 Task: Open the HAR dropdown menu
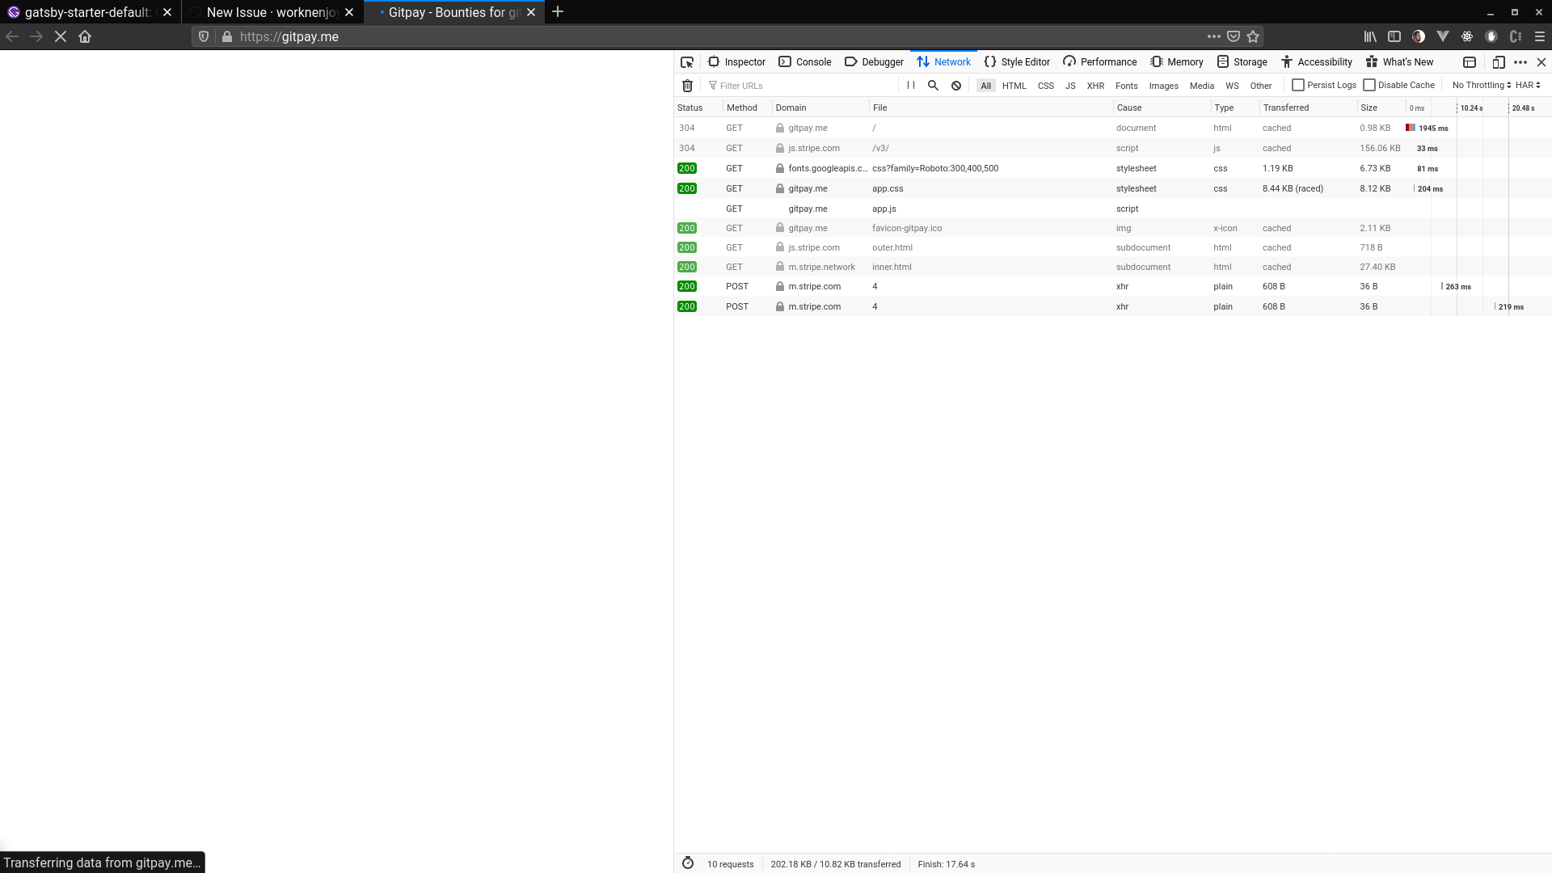[1528, 85]
